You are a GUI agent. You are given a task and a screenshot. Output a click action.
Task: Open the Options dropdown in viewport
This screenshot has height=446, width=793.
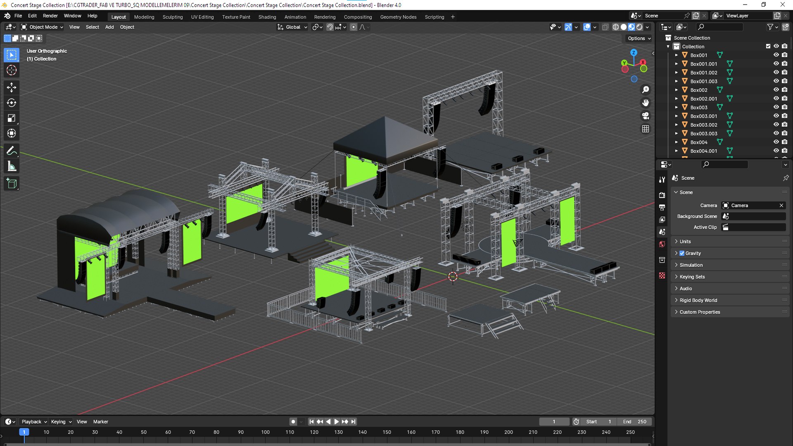[639, 38]
